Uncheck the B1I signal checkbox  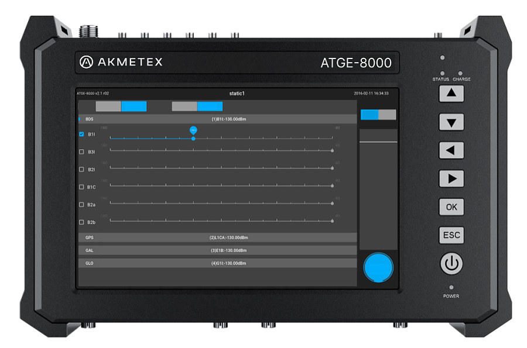tap(81, 135)
